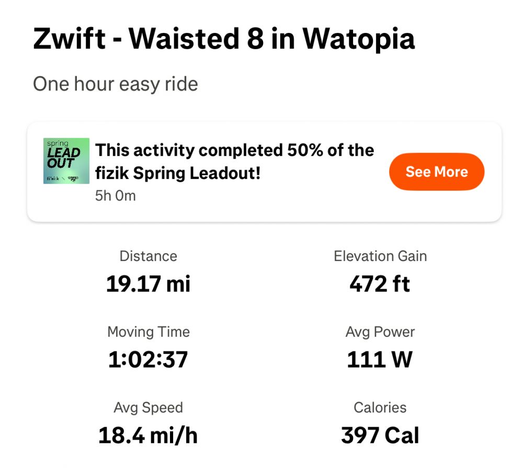Select the 18.4 mi/h speed value
The image size is (523, 472).
tap(148, 435)
